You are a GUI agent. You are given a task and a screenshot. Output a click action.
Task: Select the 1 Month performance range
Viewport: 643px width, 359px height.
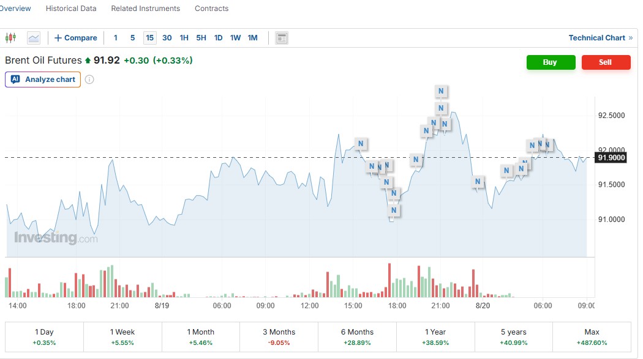point(201,337)
